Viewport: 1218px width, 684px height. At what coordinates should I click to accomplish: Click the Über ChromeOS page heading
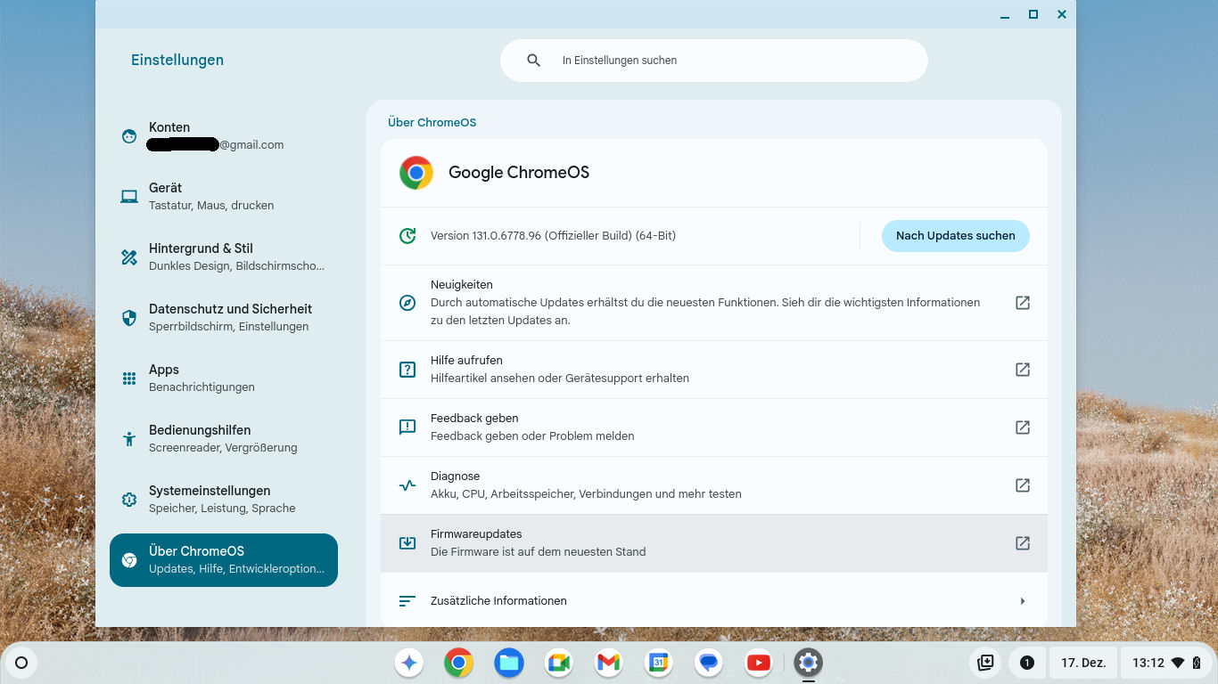tap(432, 123)
